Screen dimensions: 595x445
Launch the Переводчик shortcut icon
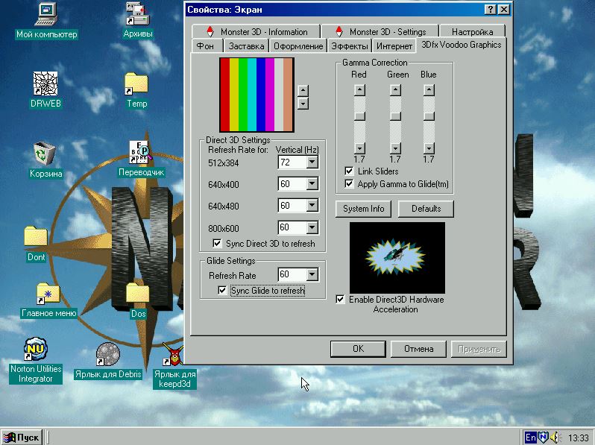[x=139, y=153]
